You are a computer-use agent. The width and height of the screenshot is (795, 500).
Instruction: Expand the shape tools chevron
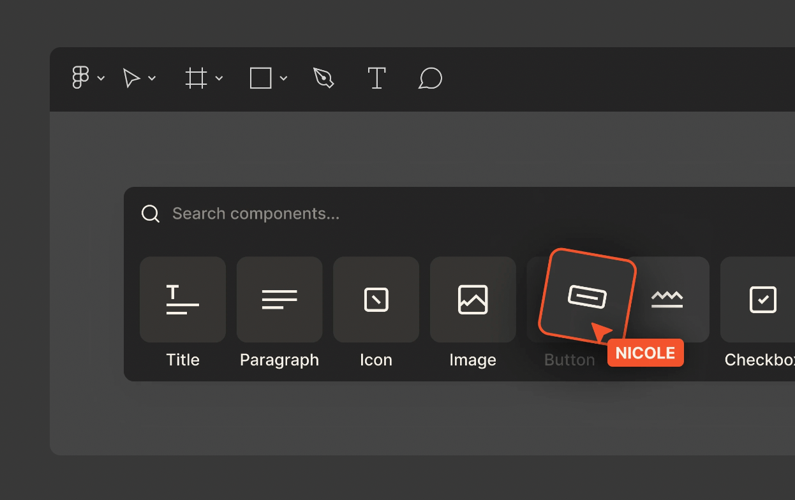point(283,78)
